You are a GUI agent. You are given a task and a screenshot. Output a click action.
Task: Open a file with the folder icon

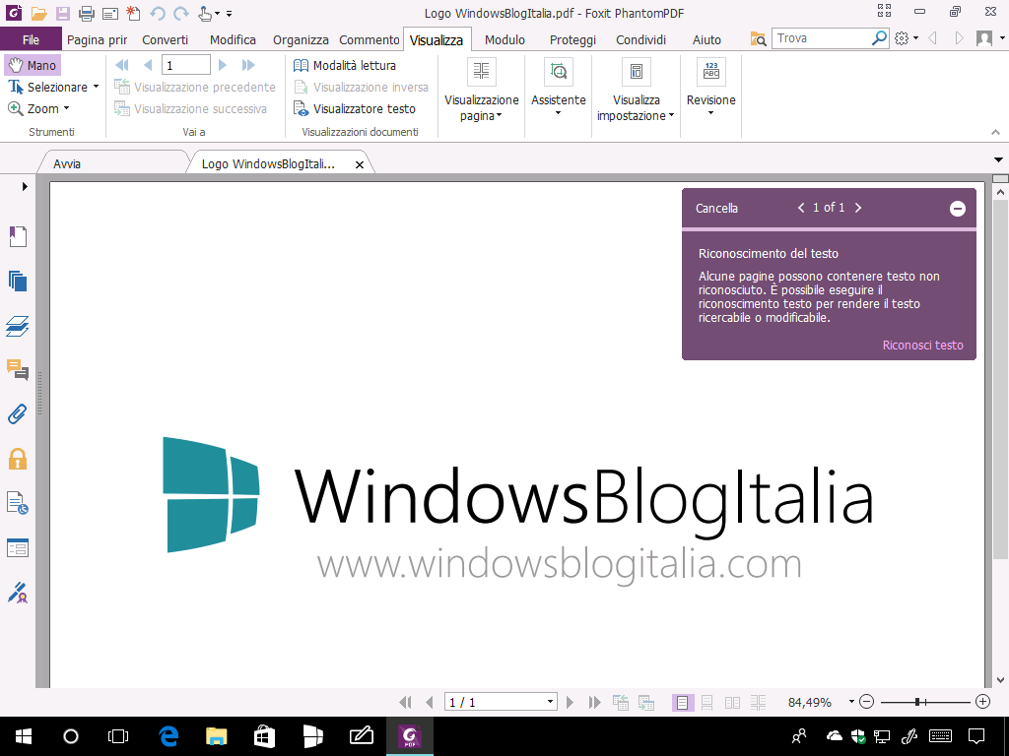click(38, 13)
